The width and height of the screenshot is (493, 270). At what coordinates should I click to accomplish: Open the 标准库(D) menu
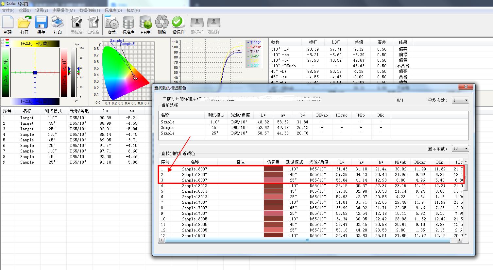(113, 10)
